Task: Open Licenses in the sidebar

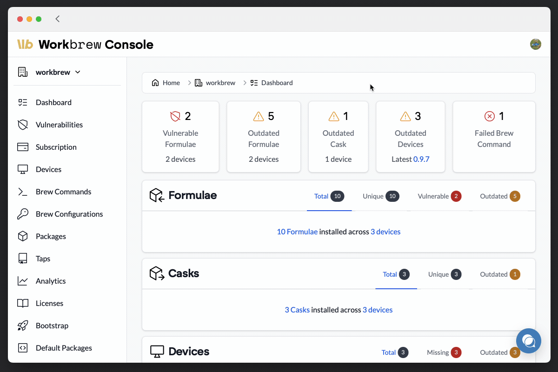Action: 49,303
